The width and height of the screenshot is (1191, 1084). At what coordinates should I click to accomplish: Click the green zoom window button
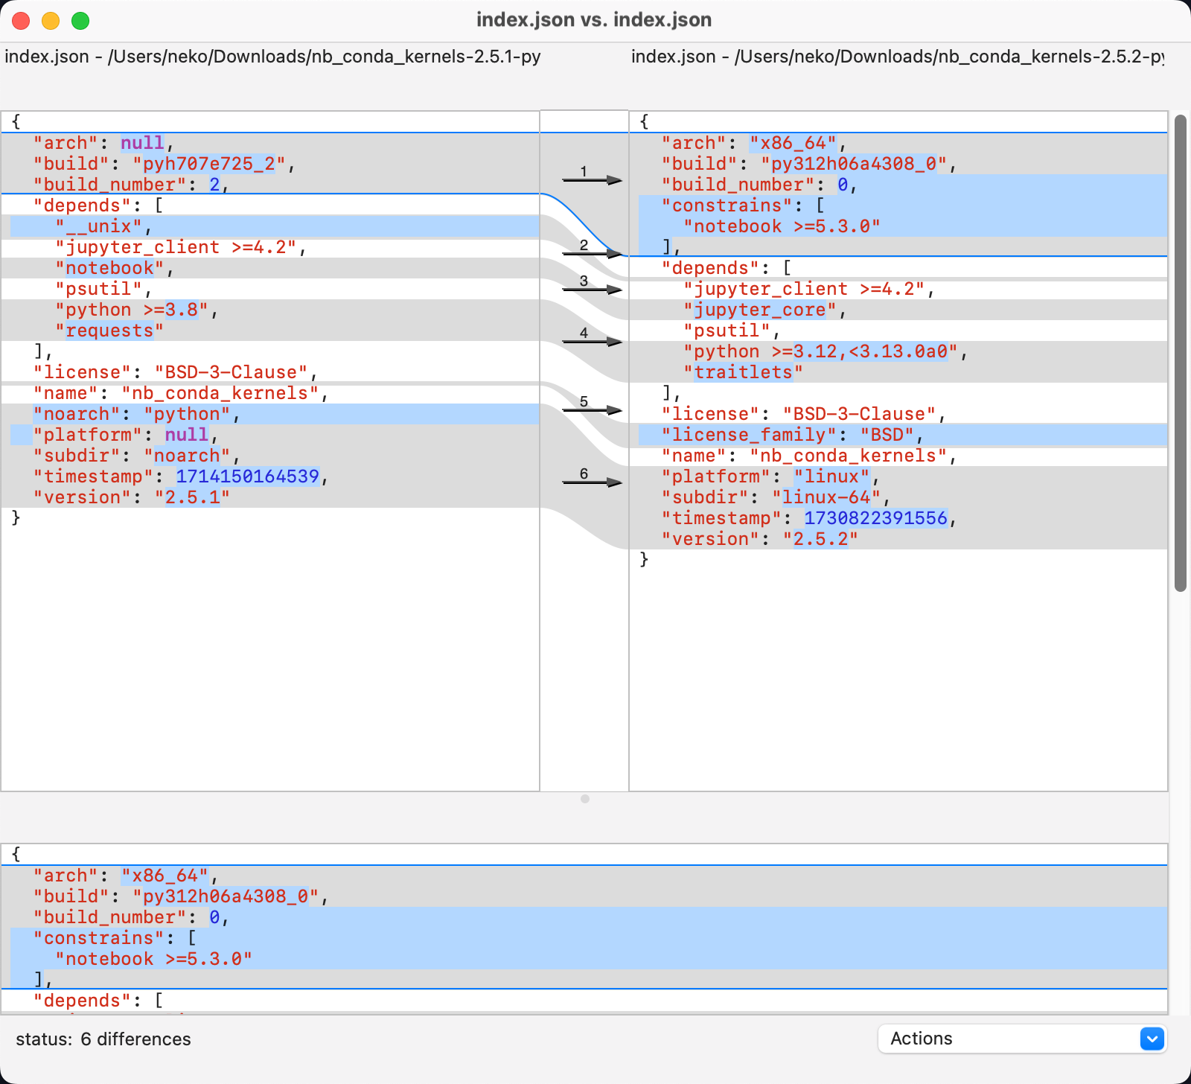80,21
